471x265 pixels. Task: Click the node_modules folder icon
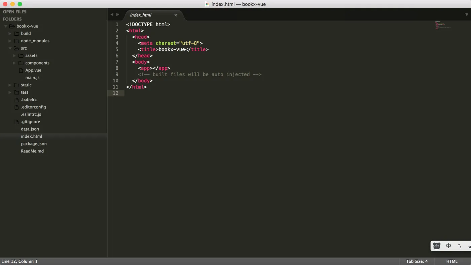[x=16, y=41]
